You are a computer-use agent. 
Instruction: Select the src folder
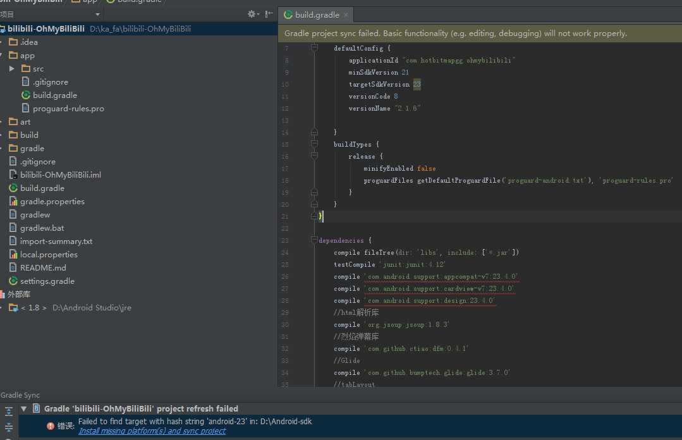[39, 69]
